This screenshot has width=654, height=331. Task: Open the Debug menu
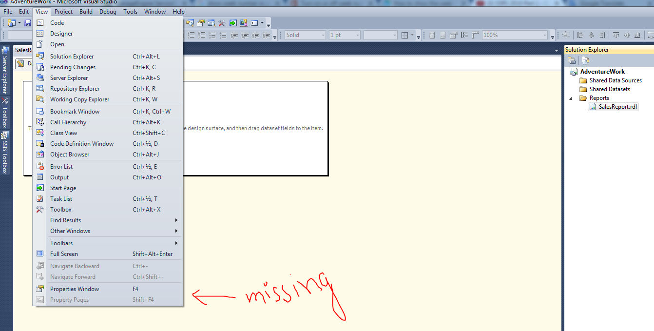pyautogui.click(x=108, y=11)
